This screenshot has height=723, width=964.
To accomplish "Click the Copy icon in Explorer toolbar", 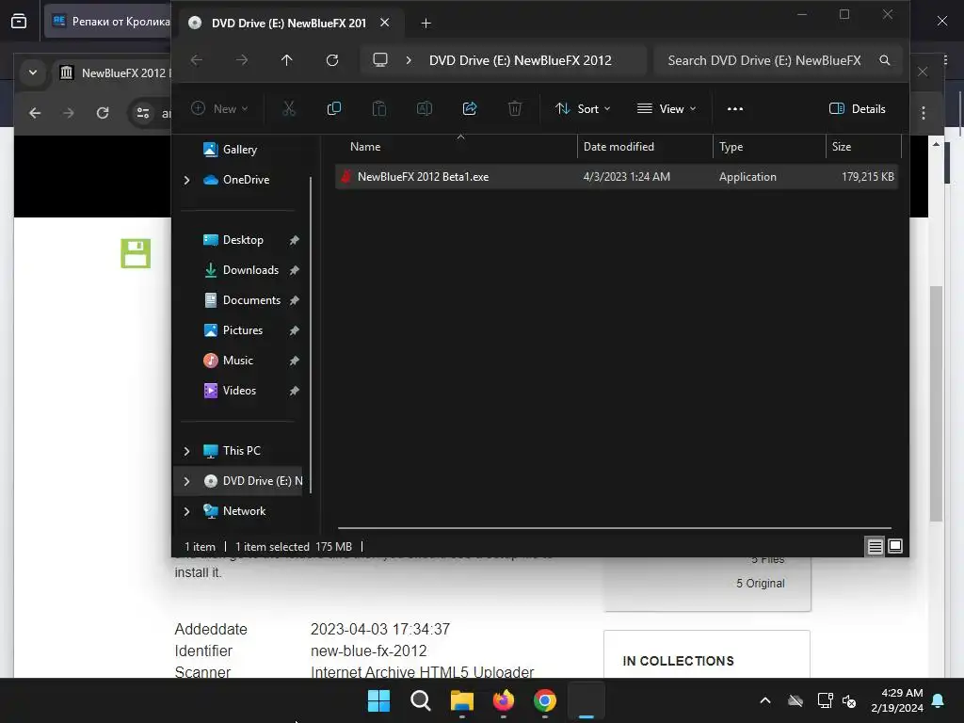I will point(334,109).
